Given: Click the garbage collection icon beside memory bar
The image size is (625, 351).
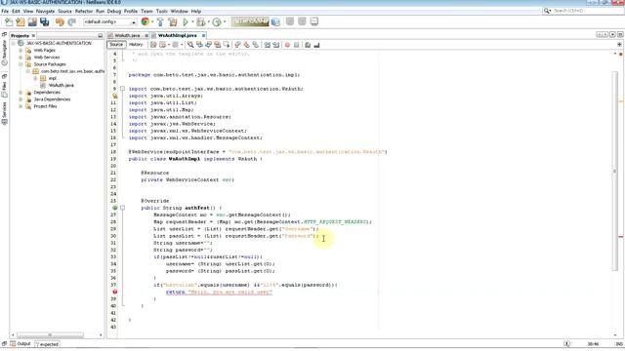Looking at the screenshot, I should [x=275, y=21].
